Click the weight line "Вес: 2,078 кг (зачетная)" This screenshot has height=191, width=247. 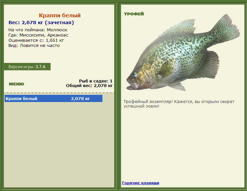click(41, 22)
